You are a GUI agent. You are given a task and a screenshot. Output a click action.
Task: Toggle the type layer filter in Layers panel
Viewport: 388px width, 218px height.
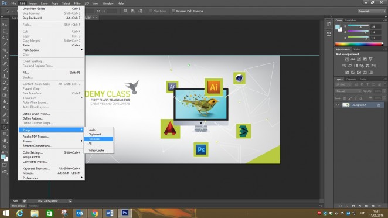pos(368,84)
